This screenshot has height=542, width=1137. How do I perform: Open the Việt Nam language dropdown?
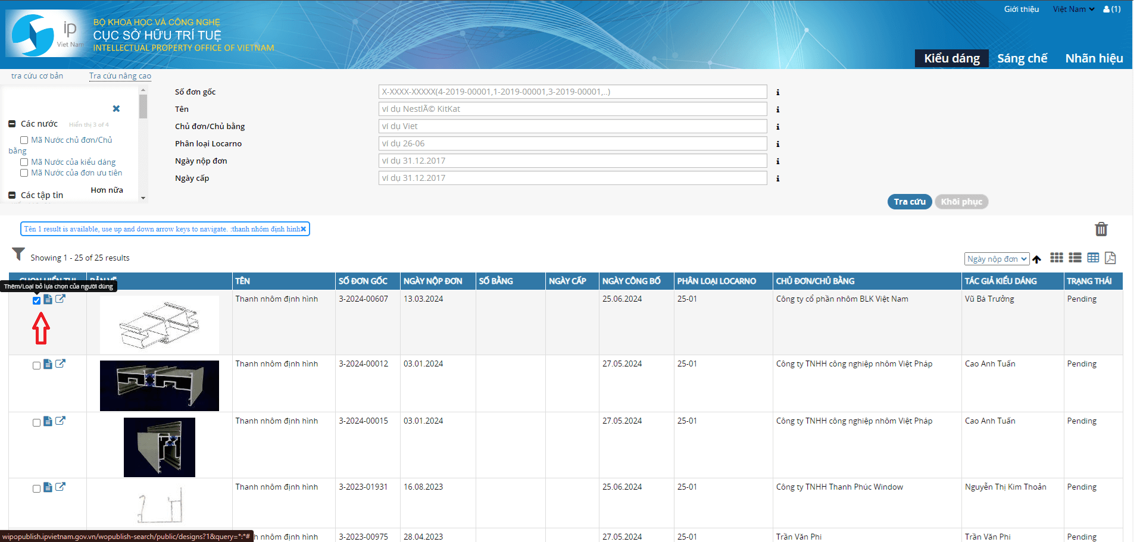pos(1073,10)
